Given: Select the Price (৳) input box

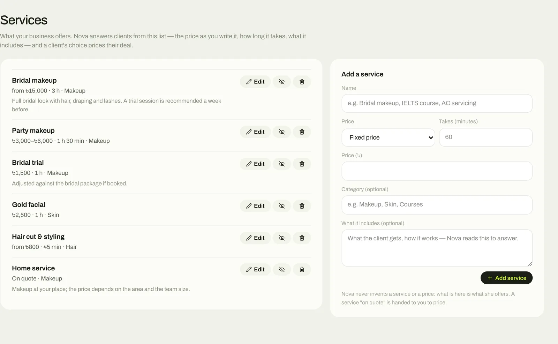Looking at the screenshot, I should (437, 171).
